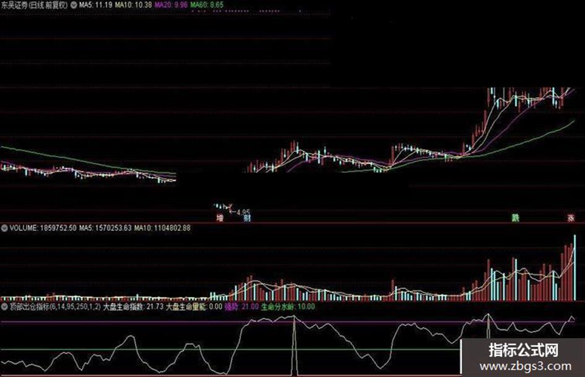Click the red 涨 event marker icon
This screenshot has height=377, width=585.
coord(571,218)
